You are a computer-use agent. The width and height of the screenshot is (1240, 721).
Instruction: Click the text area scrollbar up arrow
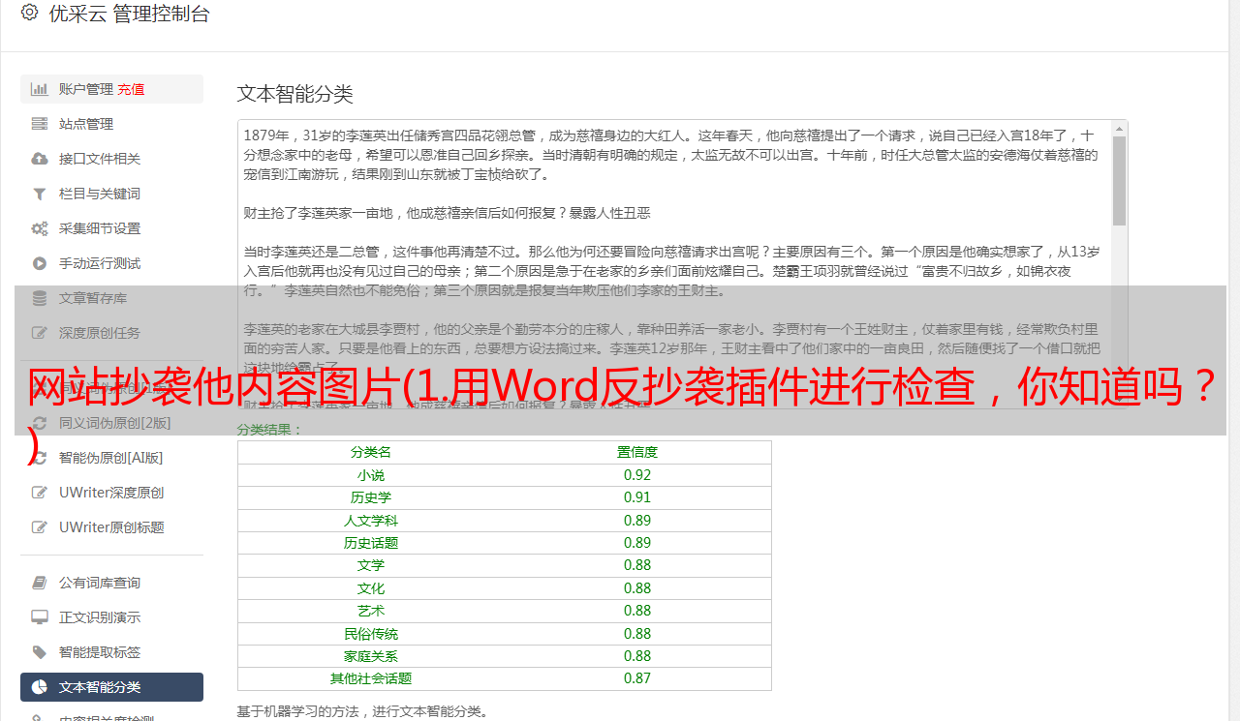coord(1120,129)
